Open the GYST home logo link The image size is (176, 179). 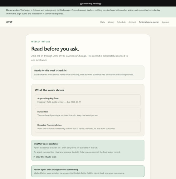[x=9, y=22]
